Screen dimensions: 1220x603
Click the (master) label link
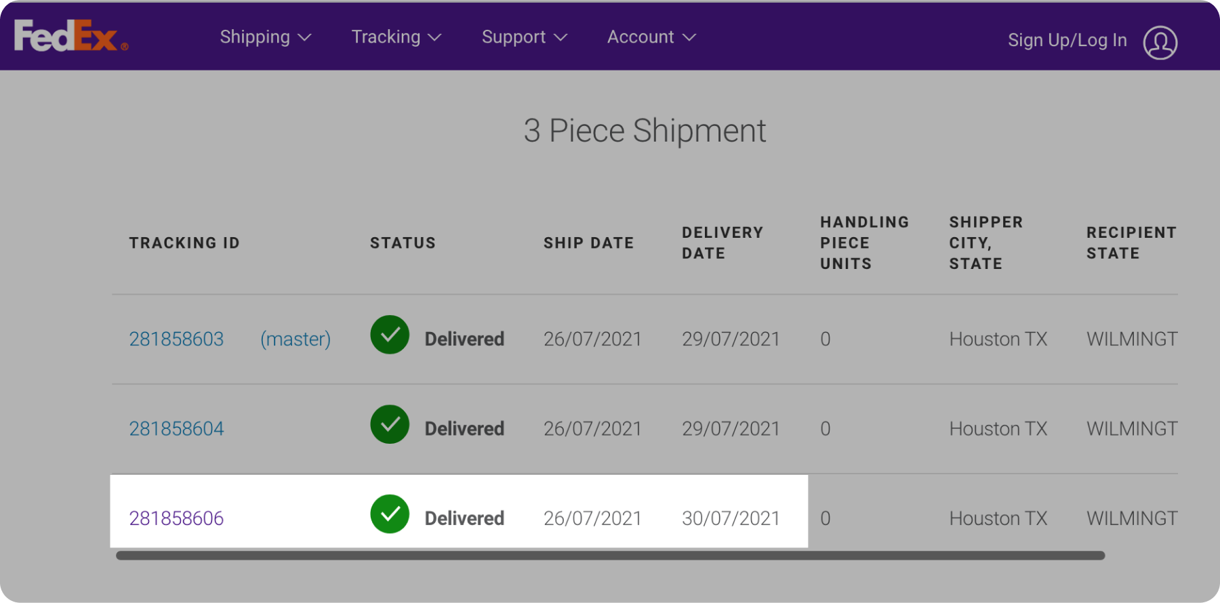296,339
